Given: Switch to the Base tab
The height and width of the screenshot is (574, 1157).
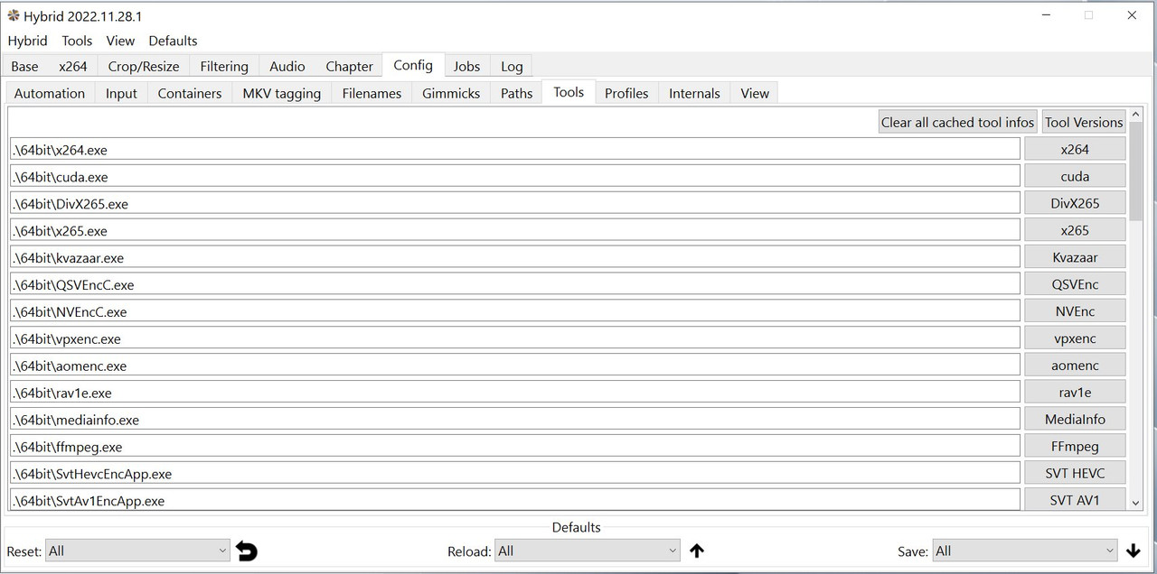Looking at the screenshot, I should [x=24, y=66].
